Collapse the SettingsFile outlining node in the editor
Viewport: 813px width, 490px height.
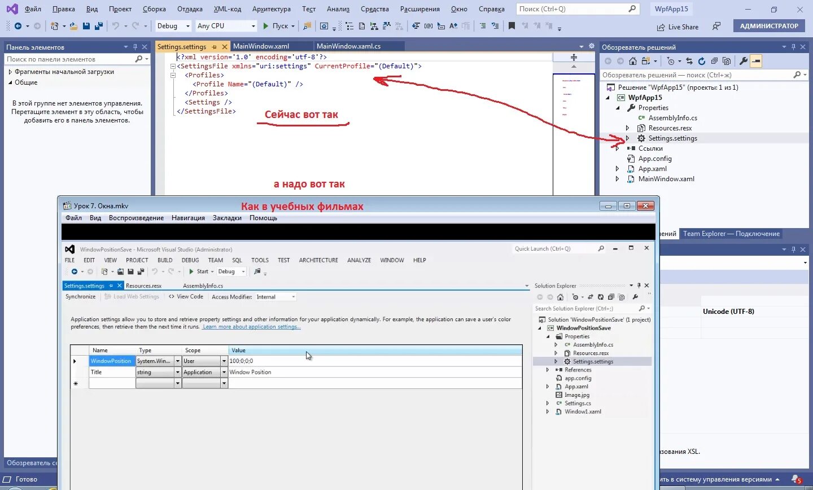173,66
